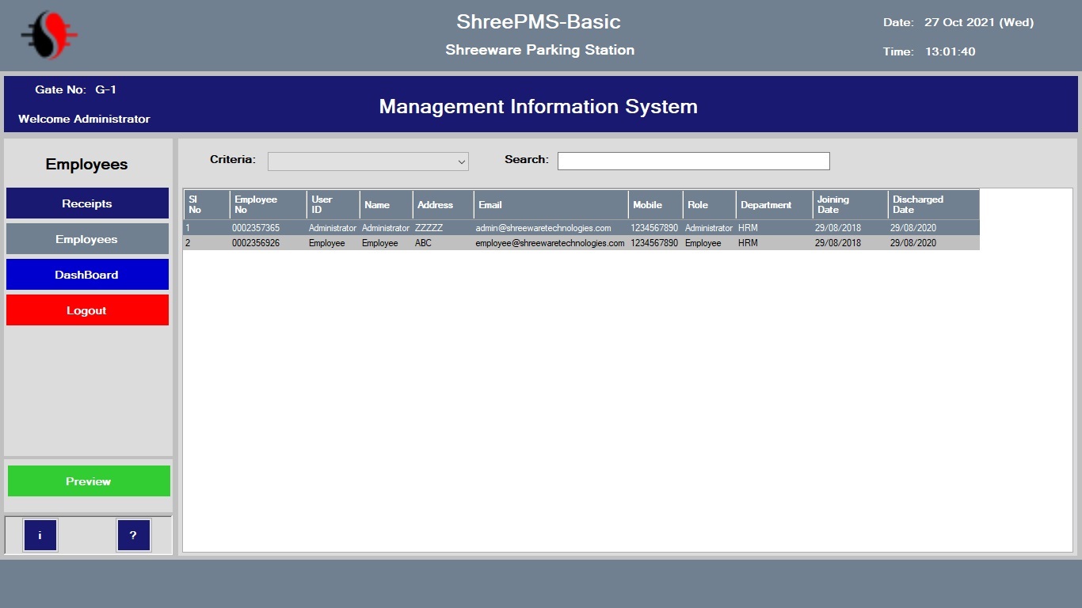Select the Administrator employee row
Screen dimensions: 1082x608
[581, 228]
